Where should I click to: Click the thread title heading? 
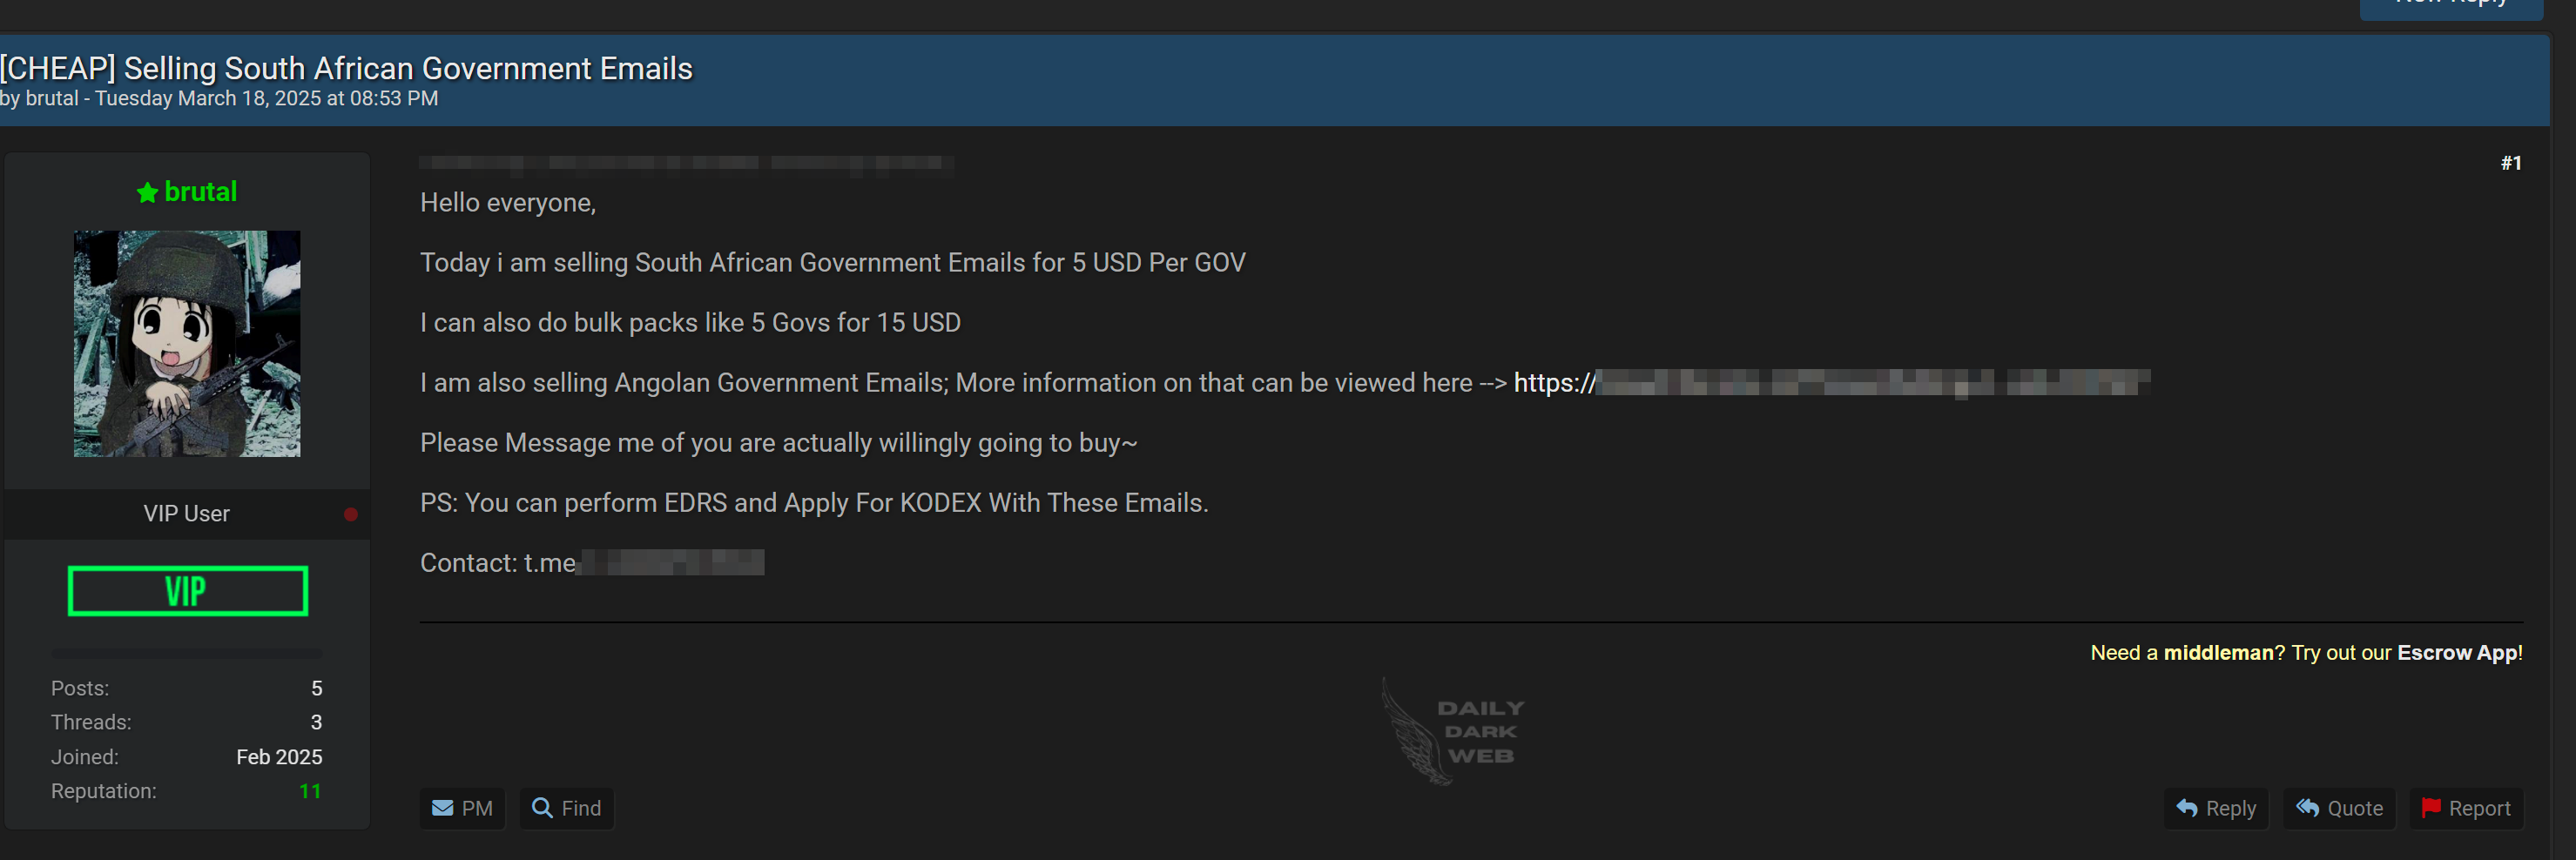pyautogui.click(x=346, y=68)
